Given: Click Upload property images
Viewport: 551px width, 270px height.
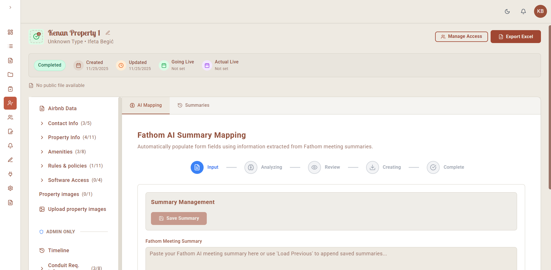Looking at the screenshot, I should [x=73, y=209].
